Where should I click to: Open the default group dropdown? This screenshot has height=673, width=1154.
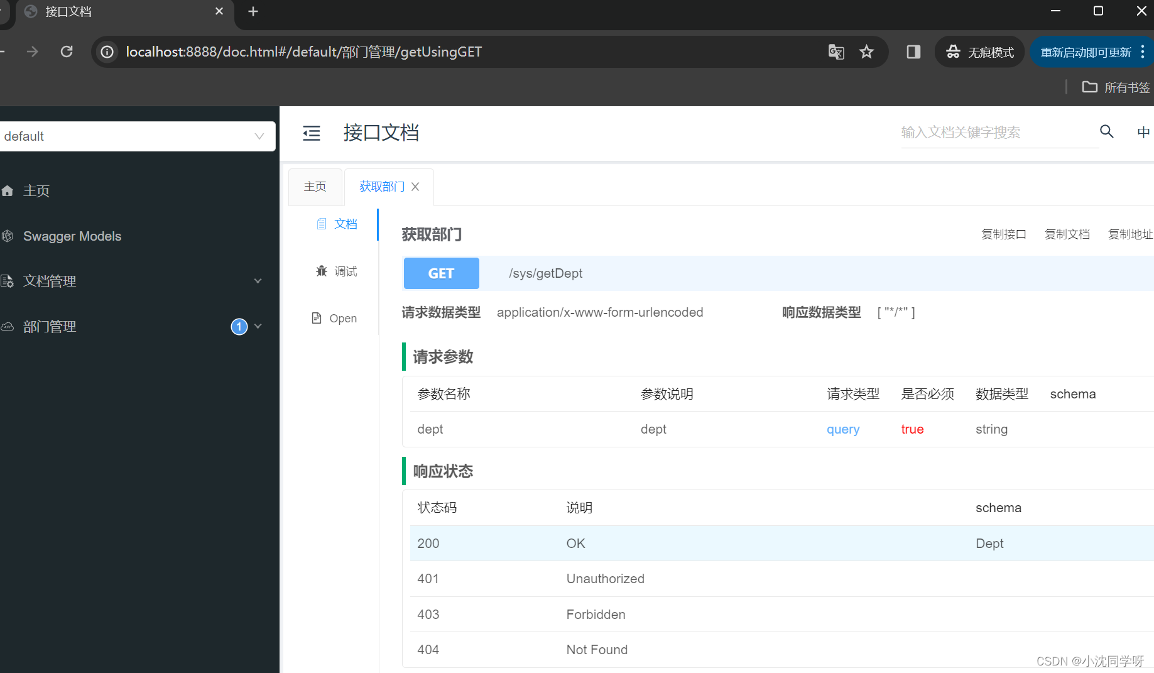[259, 136]
